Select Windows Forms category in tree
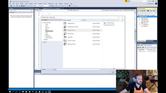Viewport: 166px width, 93px height. [x=49, y=31]
